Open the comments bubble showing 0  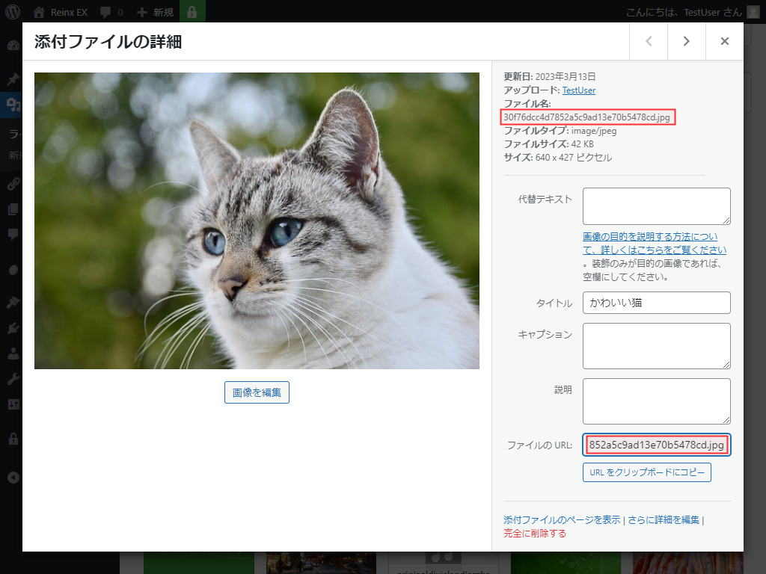point(105,12)
